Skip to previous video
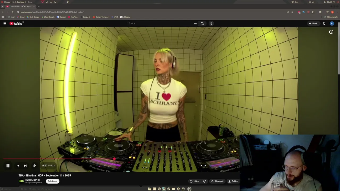 pyautogui.click(x=18, y=166)
